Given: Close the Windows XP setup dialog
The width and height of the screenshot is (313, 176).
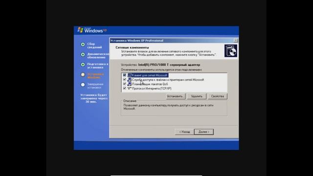Looking at the screenshot, I should tap(236, 41).
